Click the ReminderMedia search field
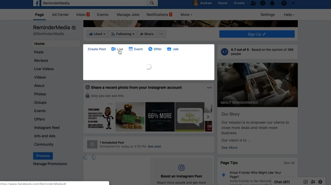The width and height of the screenshot is (331, 185). (94, 3)
